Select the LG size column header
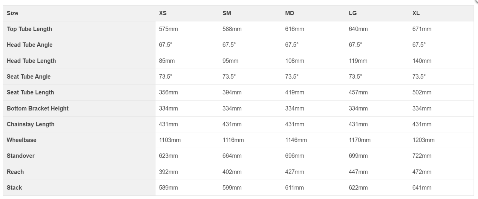The height and width of the screenshot is (199, 478). 353,13
